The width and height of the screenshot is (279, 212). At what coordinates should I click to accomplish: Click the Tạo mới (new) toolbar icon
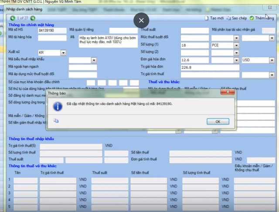click(x=207, y=18)
